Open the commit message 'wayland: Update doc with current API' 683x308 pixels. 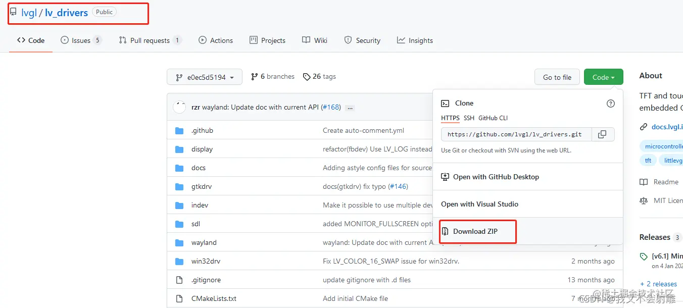260,108
